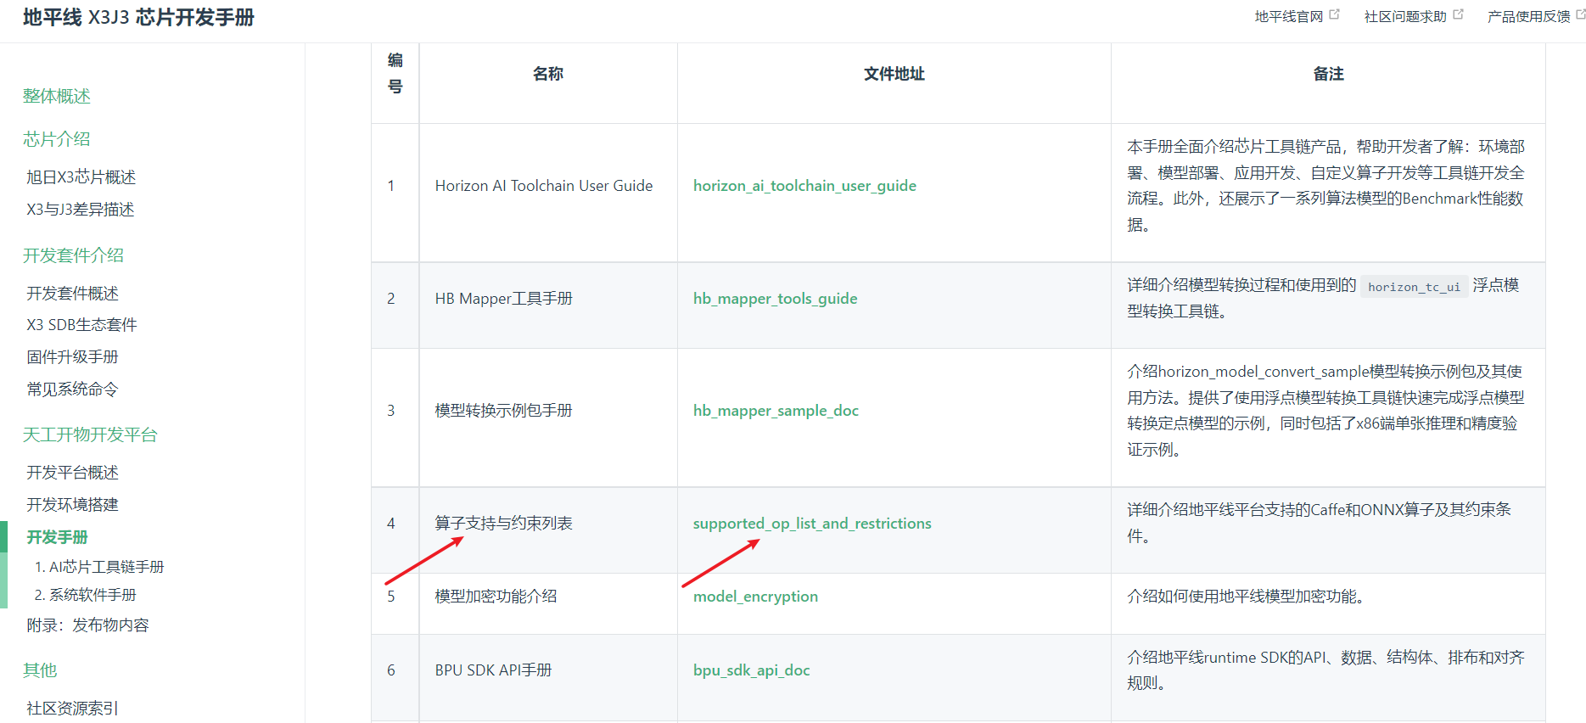1586x723 pixels.
Task: Open X3与J3差异描述 page
Action: click(x=80, y=209)
